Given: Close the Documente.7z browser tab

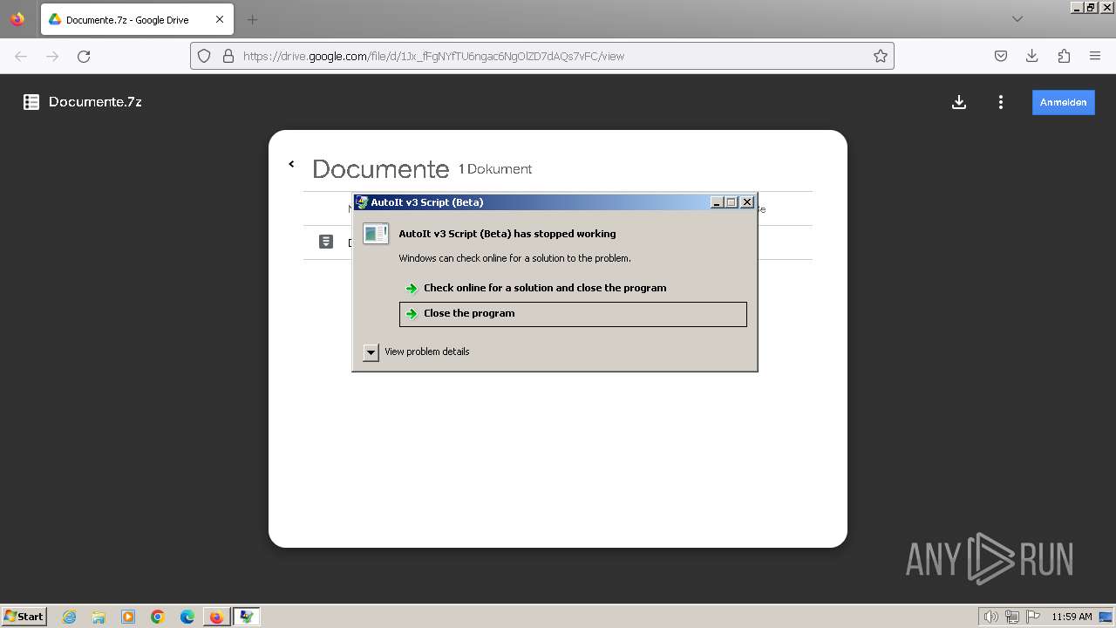Looking at the screenshot, I should (x=219, y=19).
